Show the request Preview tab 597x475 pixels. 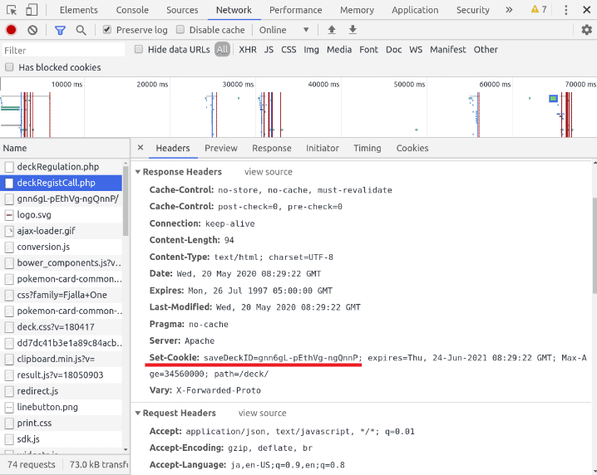221,148
